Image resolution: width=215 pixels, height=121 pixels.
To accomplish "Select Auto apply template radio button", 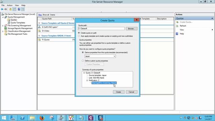I will pos(79,36).
